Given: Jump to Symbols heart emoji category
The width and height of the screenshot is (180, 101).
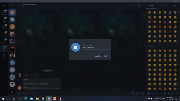Looking at the screenshot, I should click(x=177, y=94).
